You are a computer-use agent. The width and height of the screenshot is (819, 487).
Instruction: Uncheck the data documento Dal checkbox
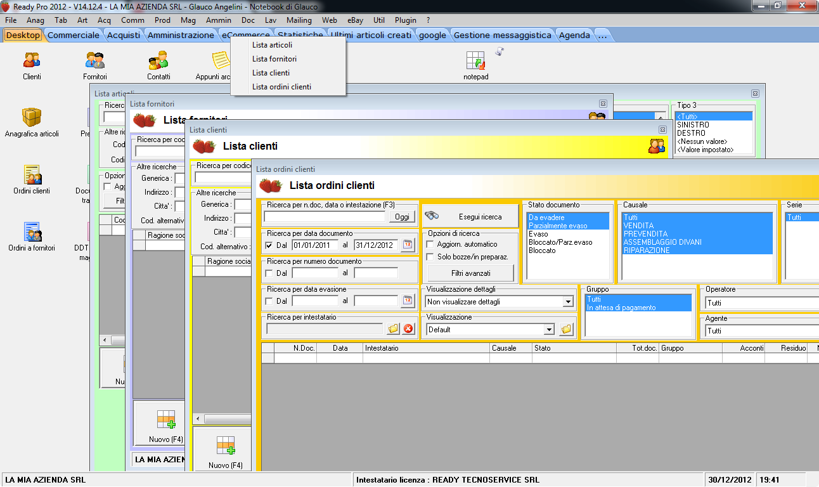click(x=269, y=245)
